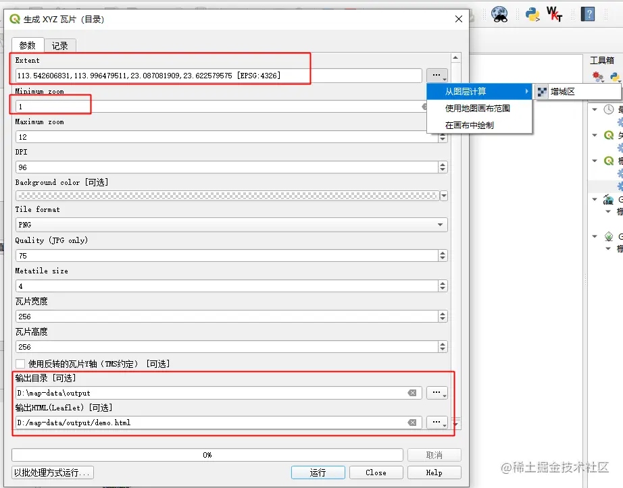Toggle the reversed tile Y-axis TMS checkbox
Viewport: 623px width, 488px height.
point(20,363)
